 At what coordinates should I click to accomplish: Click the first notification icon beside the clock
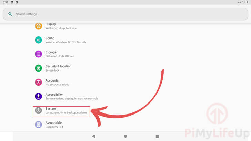[x=12, y=2]
